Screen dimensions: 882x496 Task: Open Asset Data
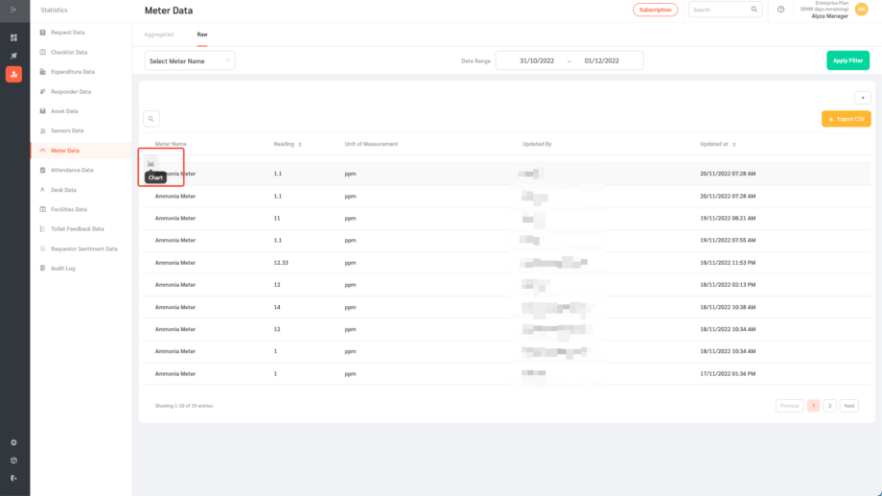(64, 111)
